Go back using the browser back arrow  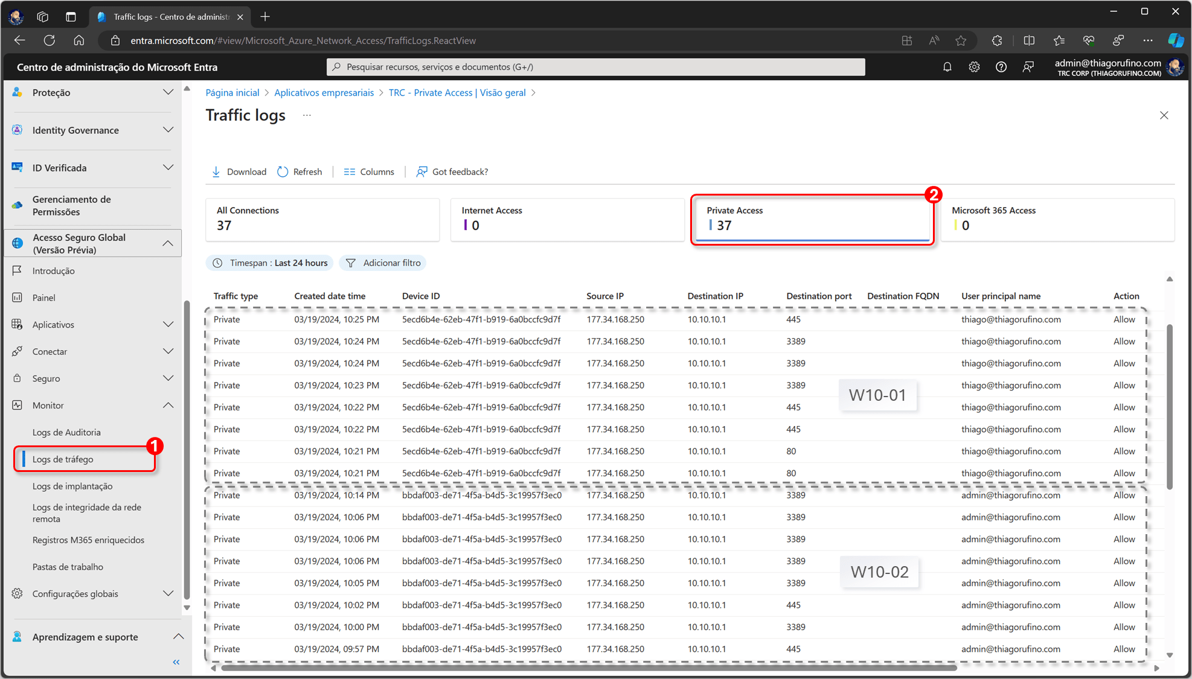pos(19,40)
